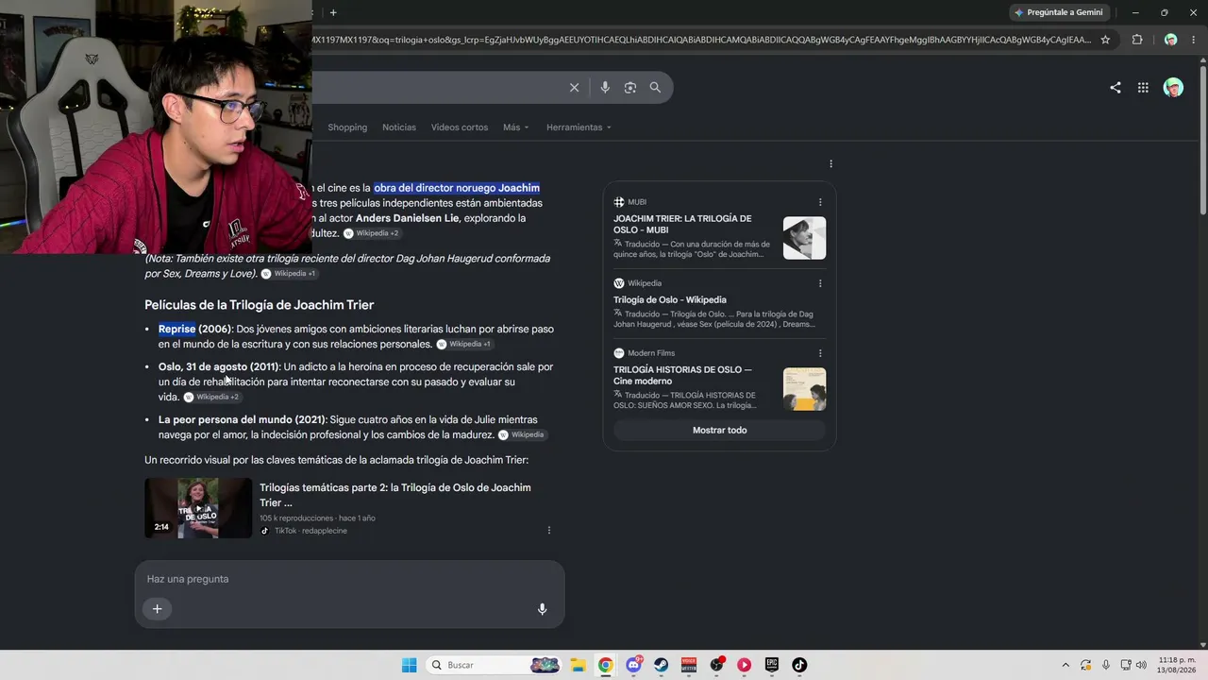Open the Wikipedia +1 chip in the Reprise entry

464,345
